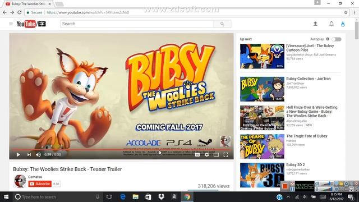The width and height of the screenshot is (359, 202).
Task: Open Dropbox from the taskbar
Action: click(x=161, y=197)
